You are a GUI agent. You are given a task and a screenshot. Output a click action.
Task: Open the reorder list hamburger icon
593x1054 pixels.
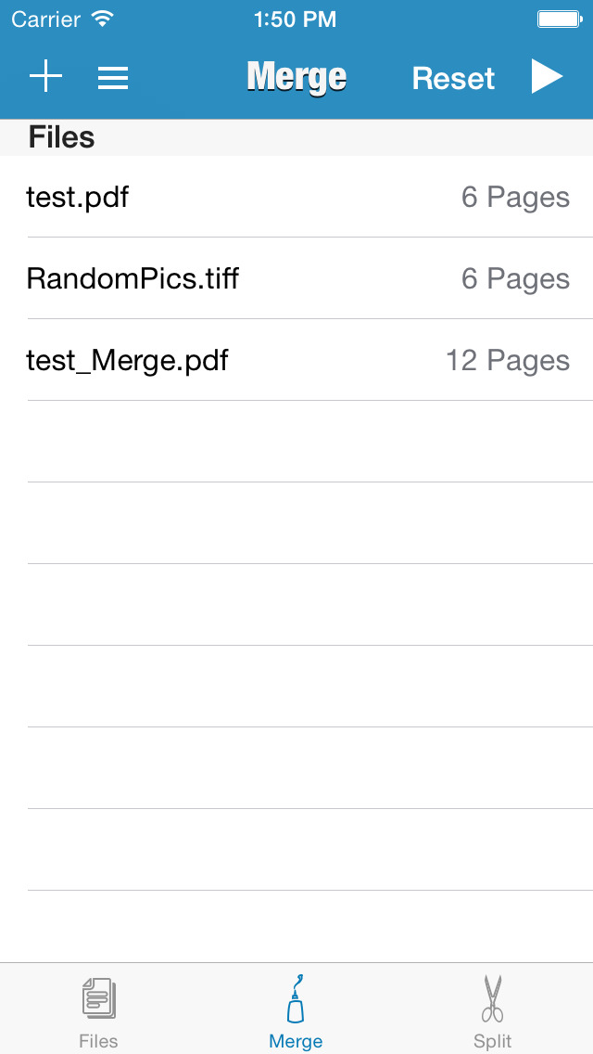click(x=113, y=78)
